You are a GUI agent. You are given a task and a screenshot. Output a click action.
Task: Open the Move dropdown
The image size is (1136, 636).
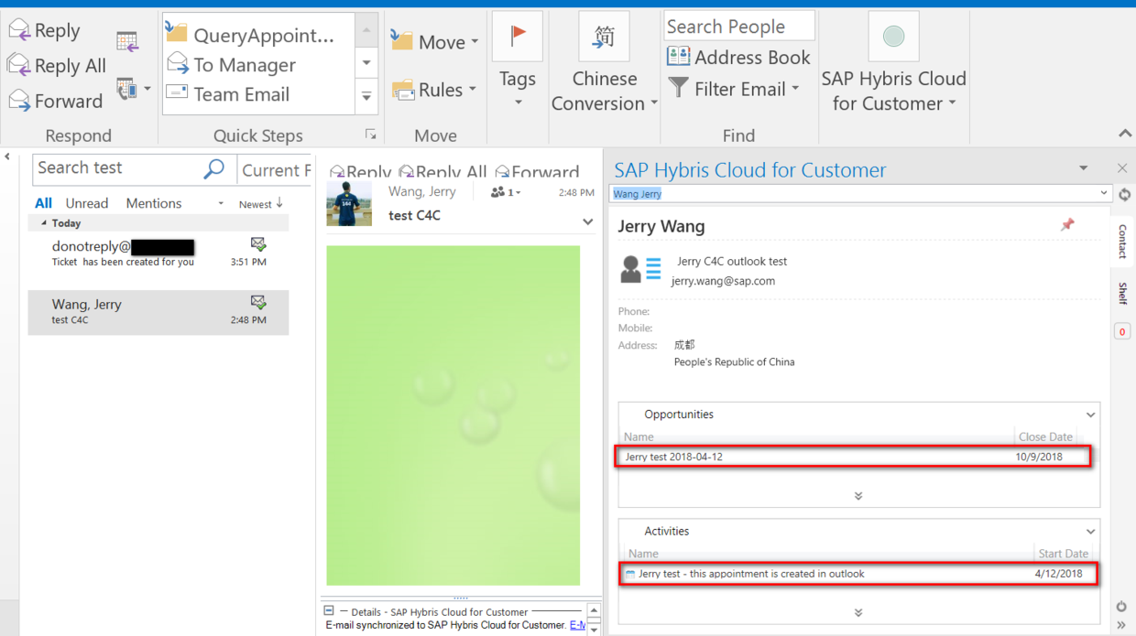(435, 41)
